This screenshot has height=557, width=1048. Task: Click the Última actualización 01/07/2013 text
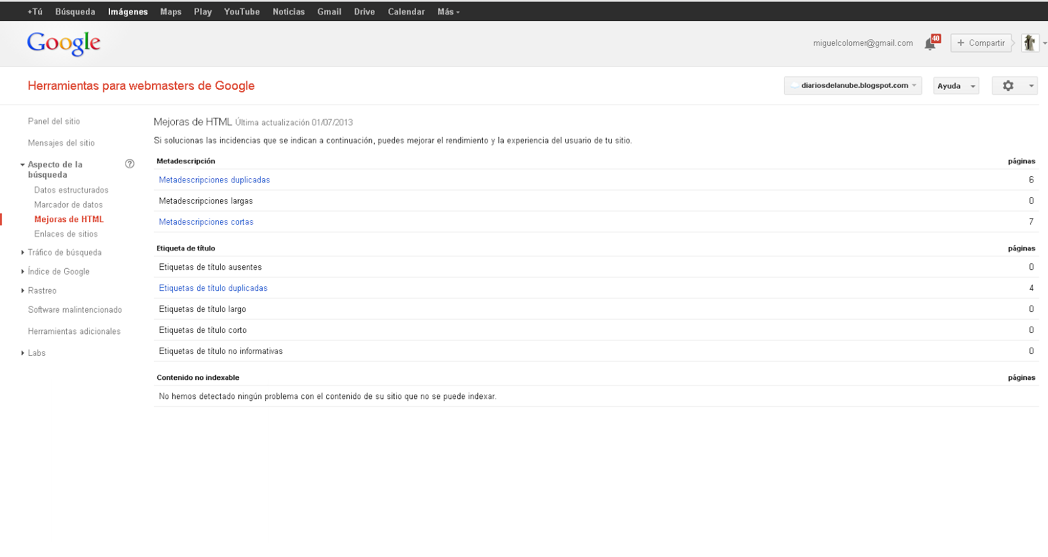point(294,123)
